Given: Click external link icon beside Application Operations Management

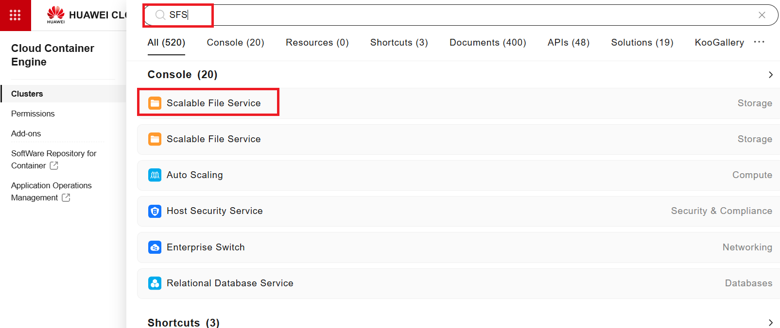Looking at the screenshot, I should coord(66,197).
